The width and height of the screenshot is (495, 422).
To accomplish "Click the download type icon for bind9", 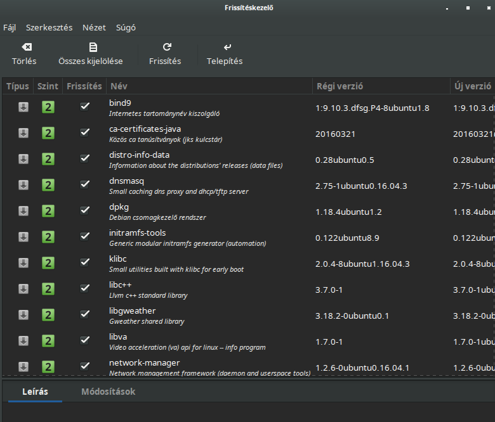I will click(23, 107).
